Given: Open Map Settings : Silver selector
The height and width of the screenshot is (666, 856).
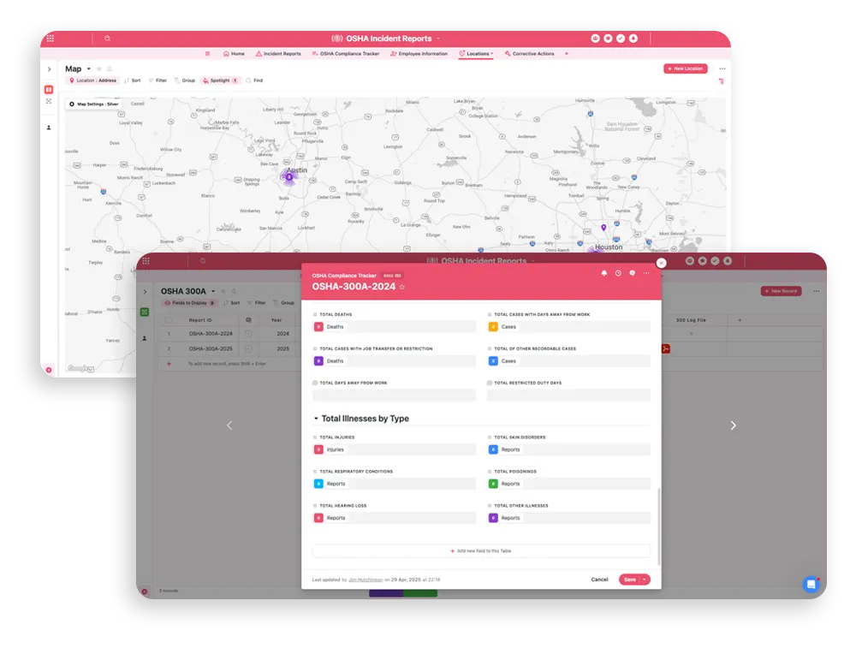Looking at the screenshot, I should [94, 104].
